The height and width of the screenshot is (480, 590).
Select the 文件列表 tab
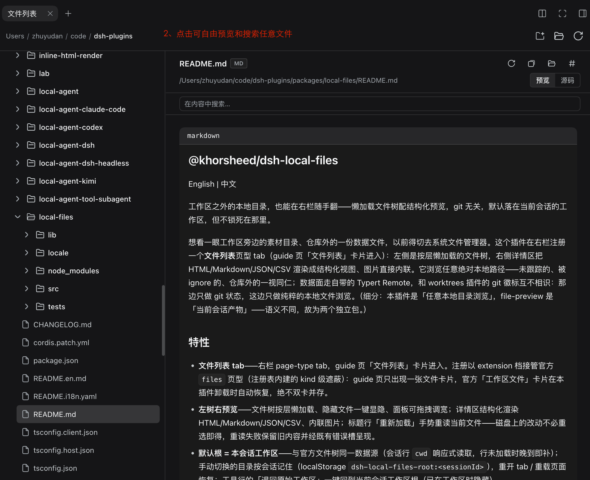(x=22, y=13)
